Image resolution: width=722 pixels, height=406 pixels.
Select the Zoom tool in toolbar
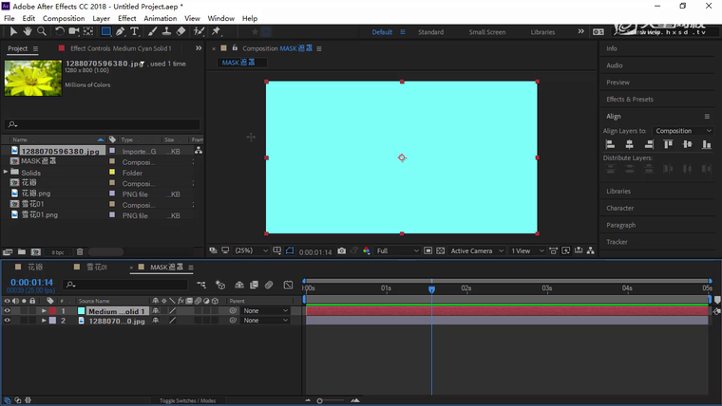(42, 31)
